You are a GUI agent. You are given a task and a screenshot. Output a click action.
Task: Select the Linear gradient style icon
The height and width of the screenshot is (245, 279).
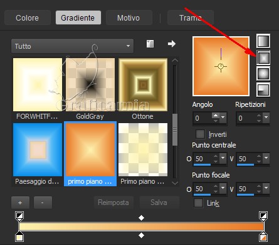point(263,41)
